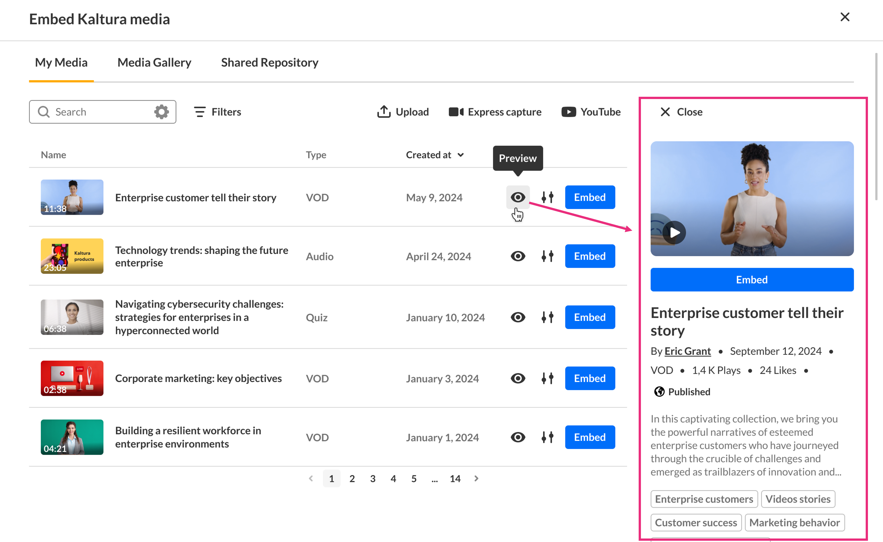Switch to the Media Gallery tab
Viewport: 883px width, 542px height.
[x=154, y=62]
